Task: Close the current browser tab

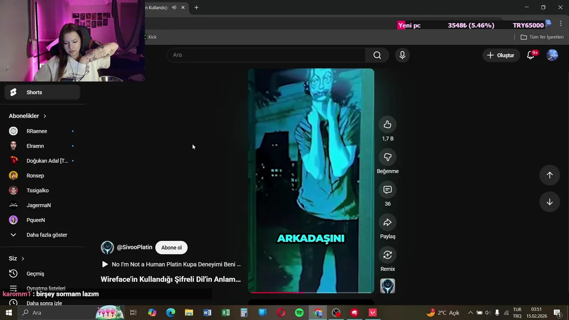Action: click(x=183, y=8)
